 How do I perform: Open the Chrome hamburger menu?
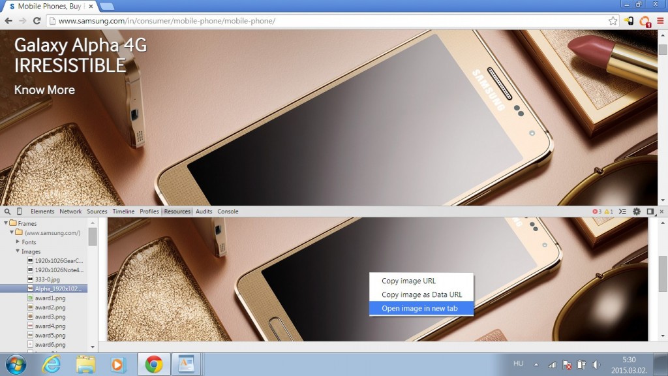tap(660, 21)
